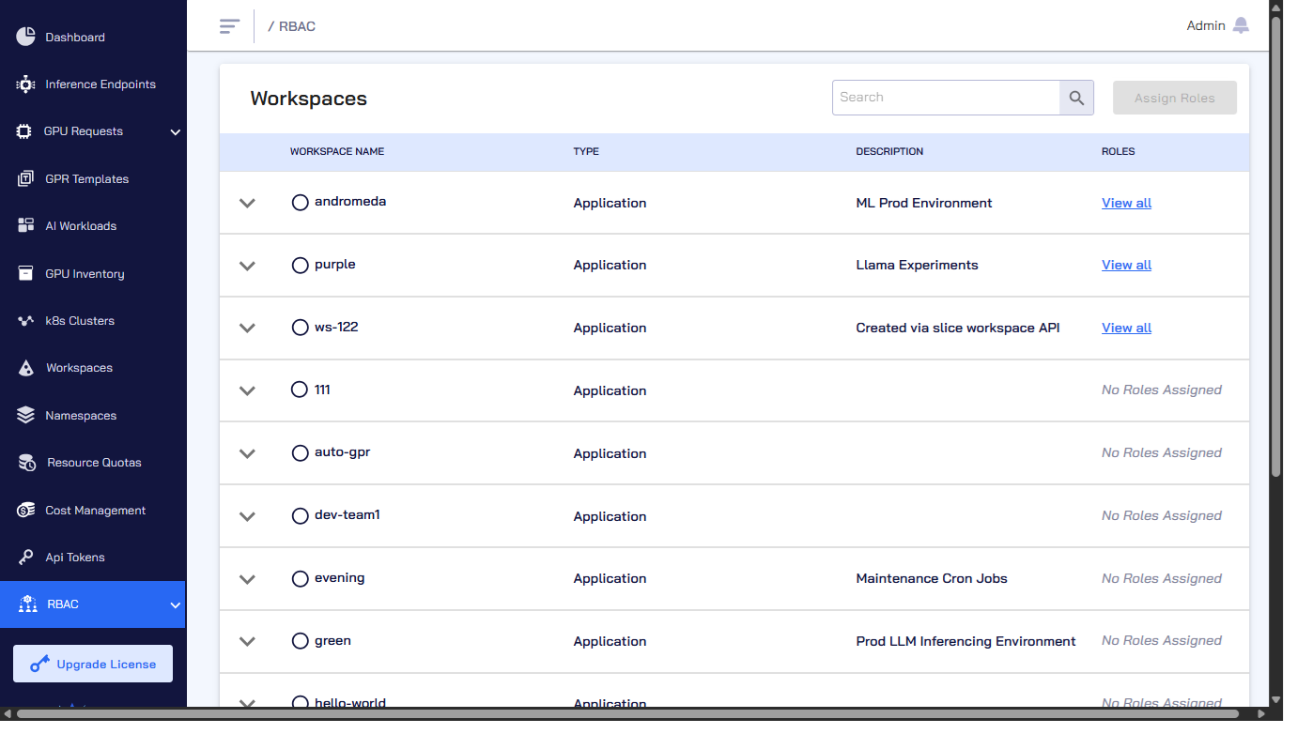Expand the ws-122 row chevron
Screen dimensions: 1313x734
pyautogui.click(x=247, y=329)
